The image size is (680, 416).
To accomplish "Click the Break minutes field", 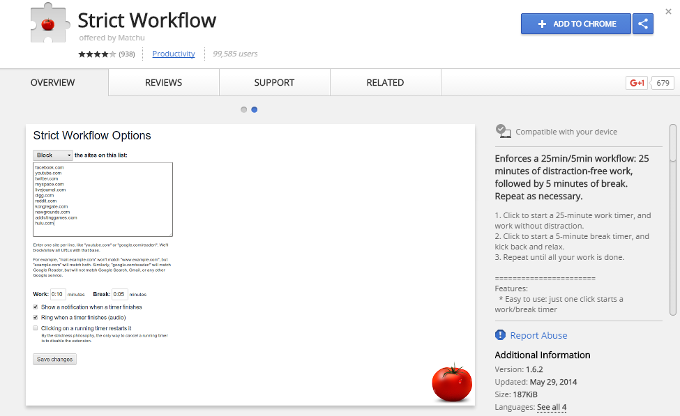I will pos(120,294).
